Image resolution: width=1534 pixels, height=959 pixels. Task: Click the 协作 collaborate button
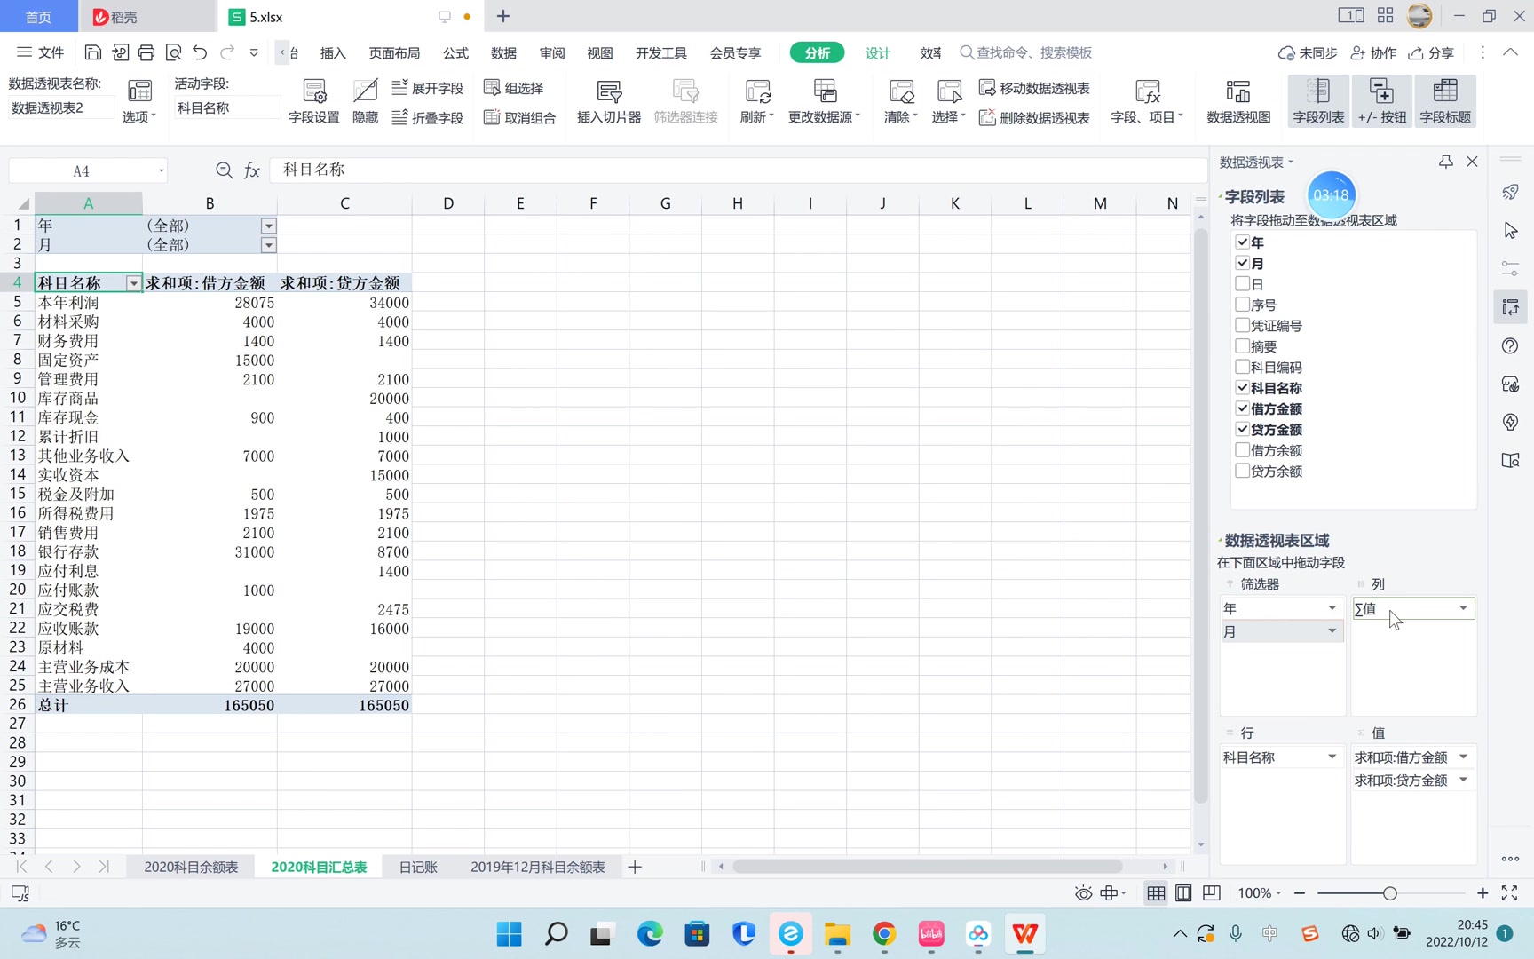click(x=1373, y=53)
